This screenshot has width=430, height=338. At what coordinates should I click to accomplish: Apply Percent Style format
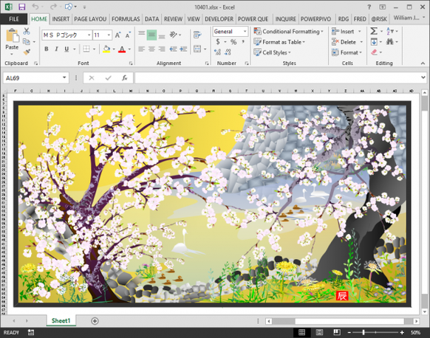(x=233, y=42)
